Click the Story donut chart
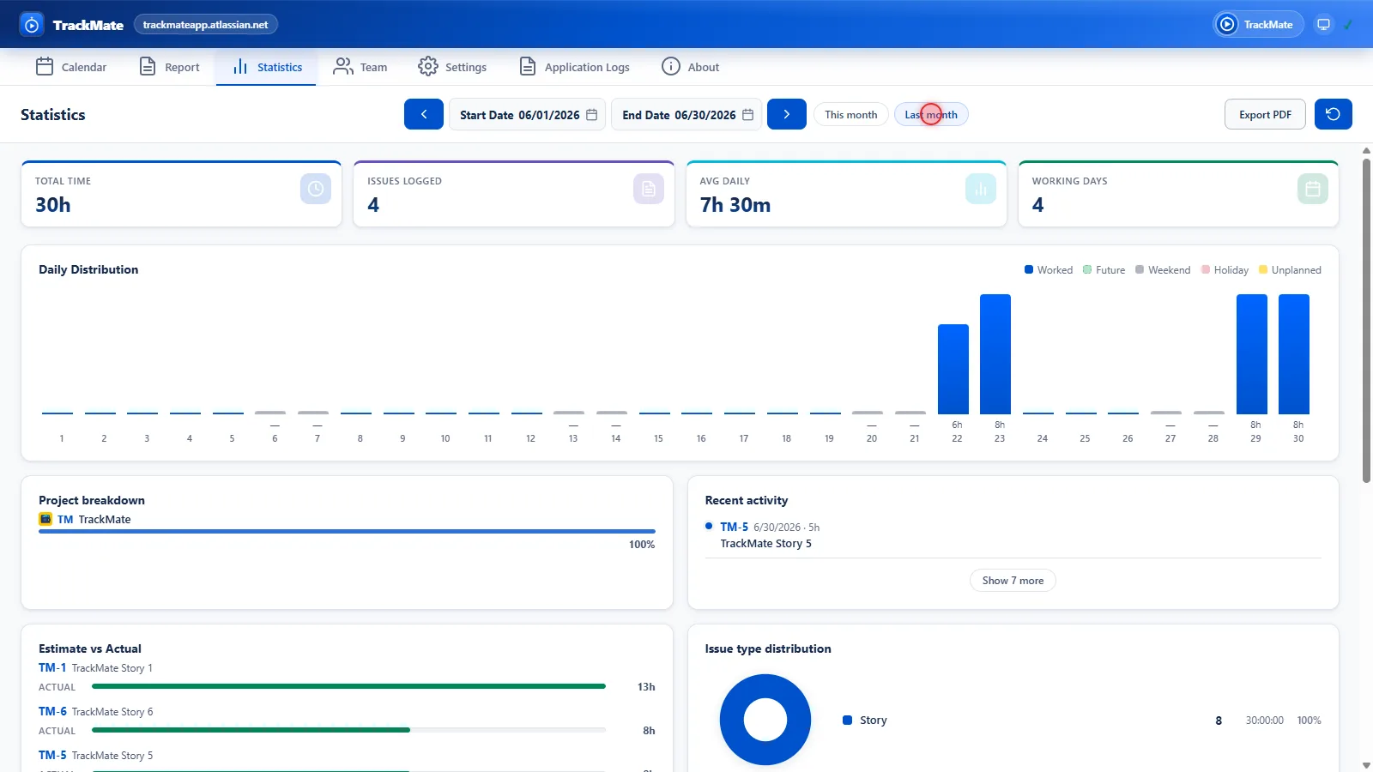Image resolution: width=1373 pixels, height=772 pixels. coord(765,720)
